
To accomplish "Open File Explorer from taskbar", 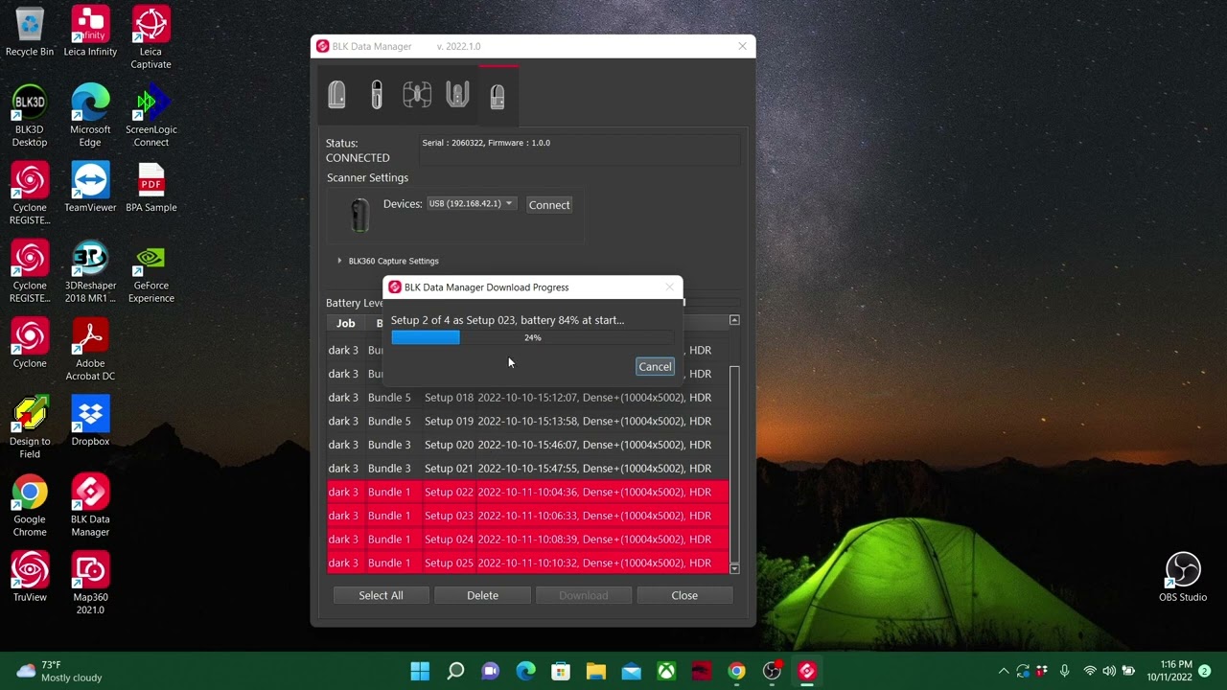I will [596, 671].
